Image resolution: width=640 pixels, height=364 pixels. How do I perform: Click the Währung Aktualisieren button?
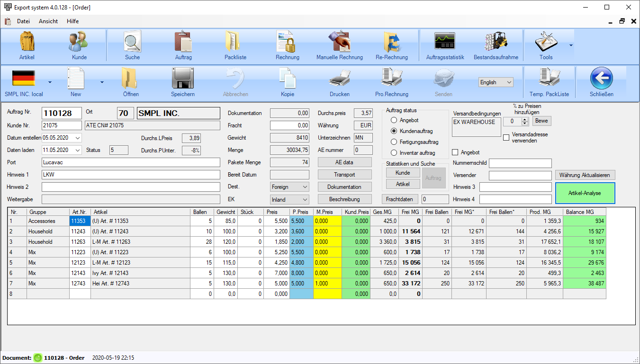click(x=585, y=175)
